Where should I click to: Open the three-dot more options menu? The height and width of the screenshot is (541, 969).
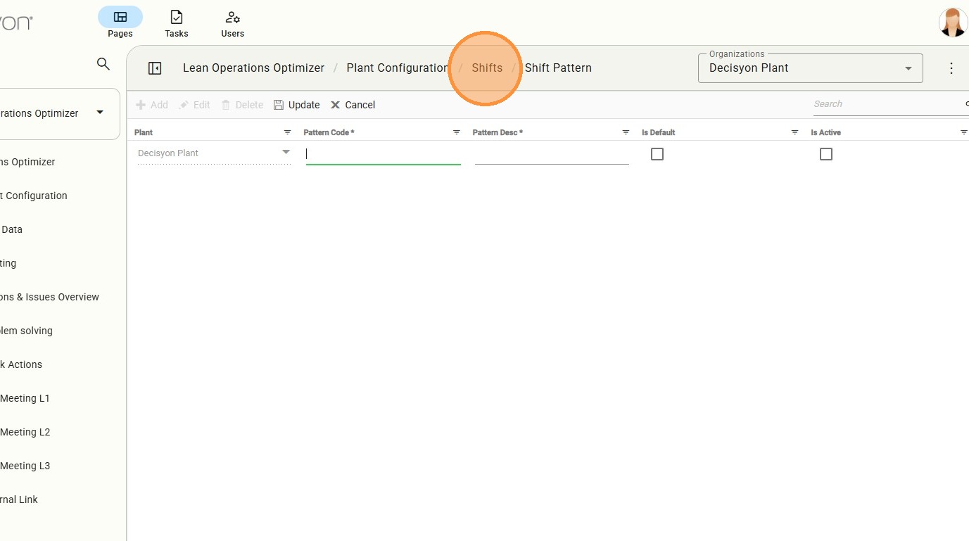point(951,68)
